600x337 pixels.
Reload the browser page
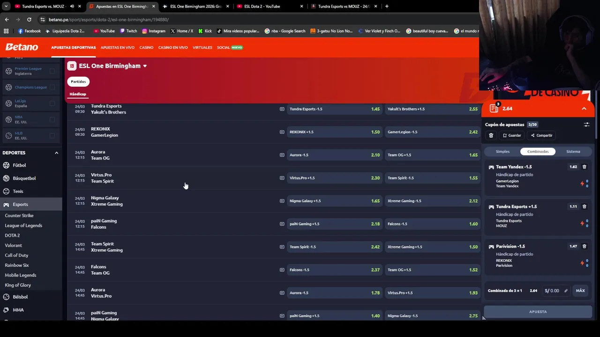tap(29, 20)
